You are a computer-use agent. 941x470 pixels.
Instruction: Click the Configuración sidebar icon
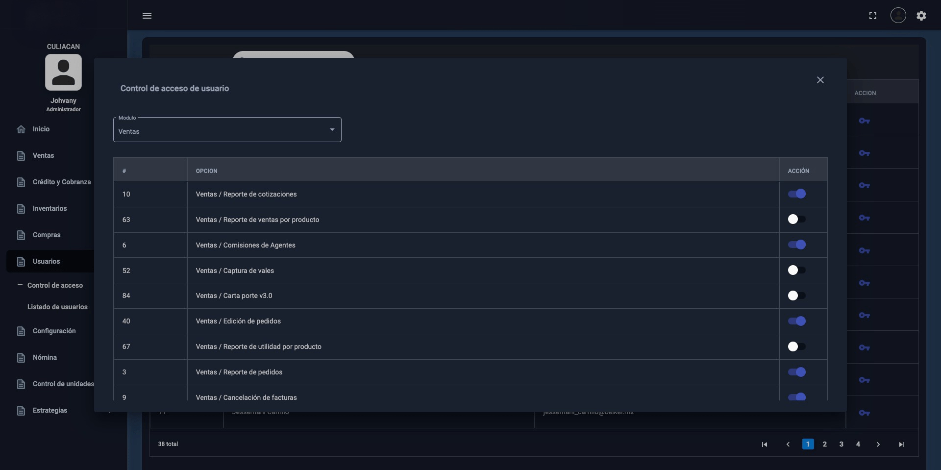click(21, 331)
